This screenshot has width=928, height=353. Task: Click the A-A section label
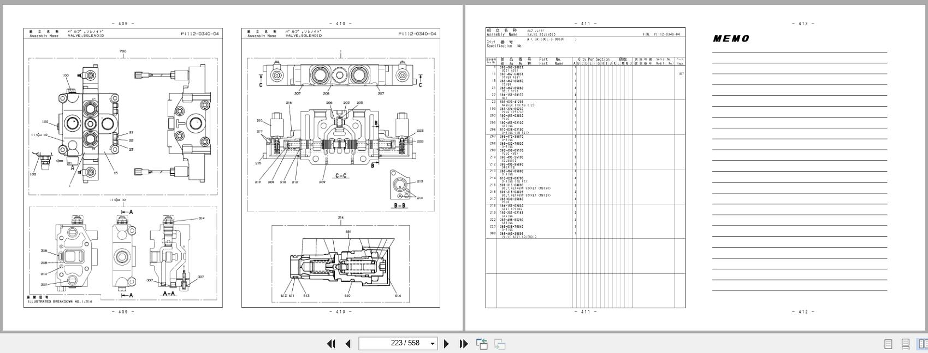[x=169, y=293]
